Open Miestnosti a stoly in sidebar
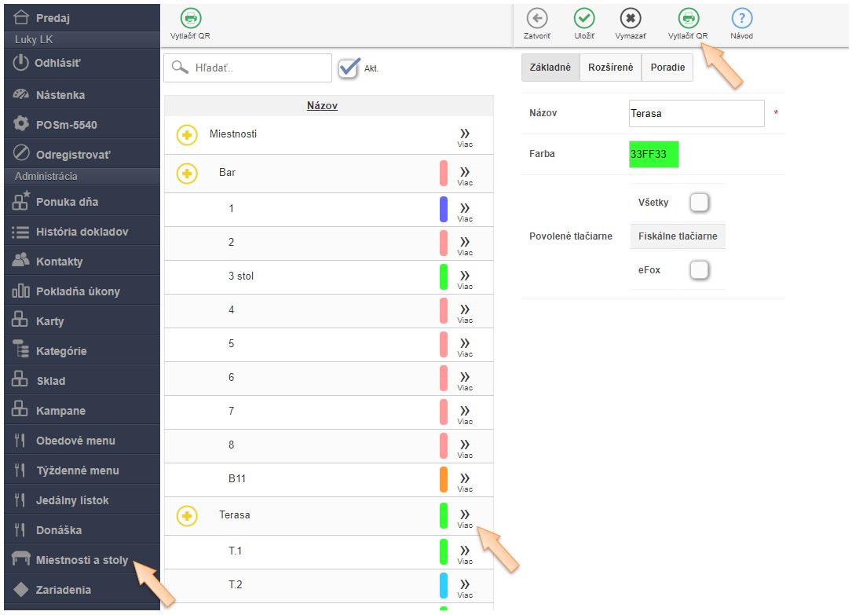852x615 pixels. pos(82,560)
